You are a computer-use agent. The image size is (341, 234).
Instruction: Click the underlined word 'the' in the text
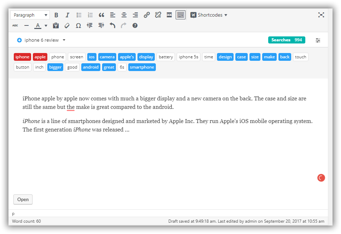(71, 107)
